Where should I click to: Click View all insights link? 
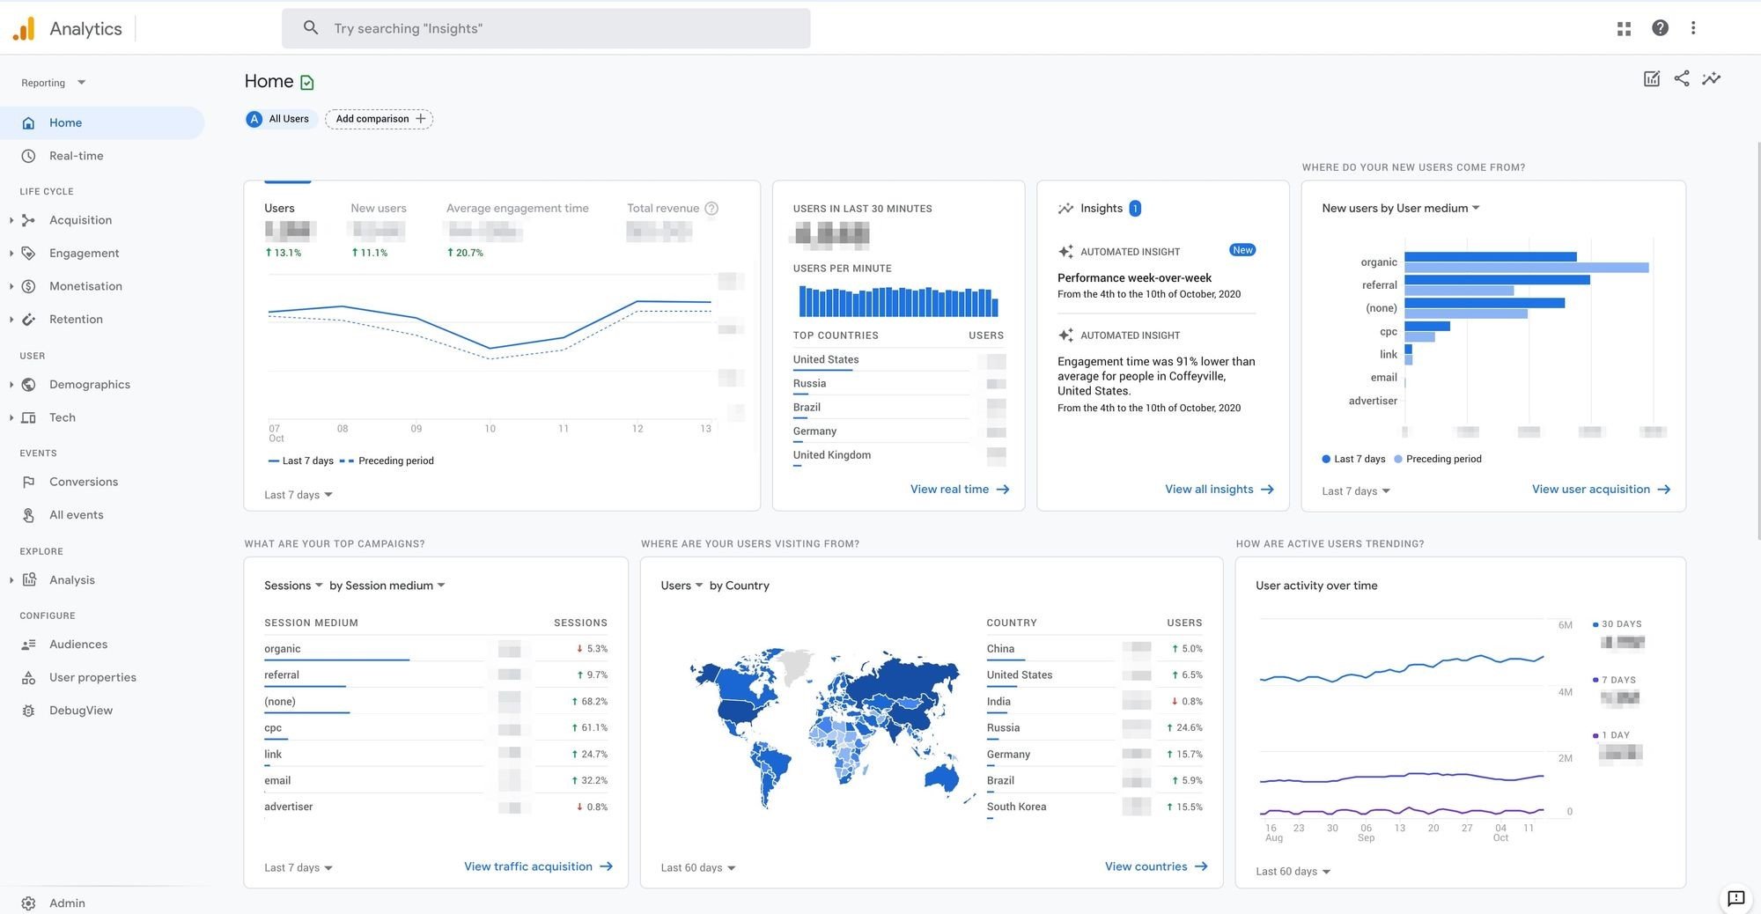pyautogui.click(x=1219, y=490)
